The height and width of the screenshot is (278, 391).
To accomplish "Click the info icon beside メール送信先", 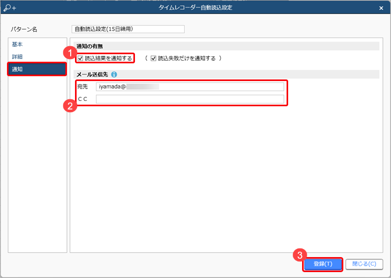I will (x=114, y=75).
